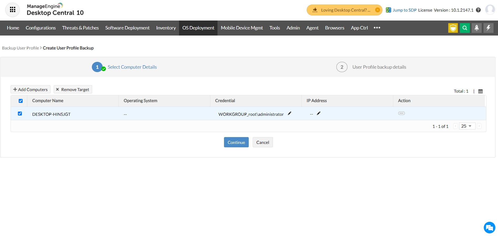Edit credential using the pencil icon
The width and height of the screenshot is (498, 236).
click(290, 113)
